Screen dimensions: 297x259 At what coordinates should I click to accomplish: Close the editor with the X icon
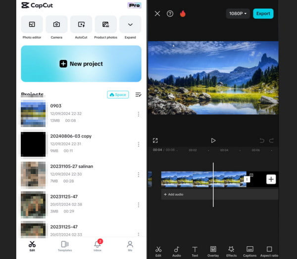coord(157,14)
